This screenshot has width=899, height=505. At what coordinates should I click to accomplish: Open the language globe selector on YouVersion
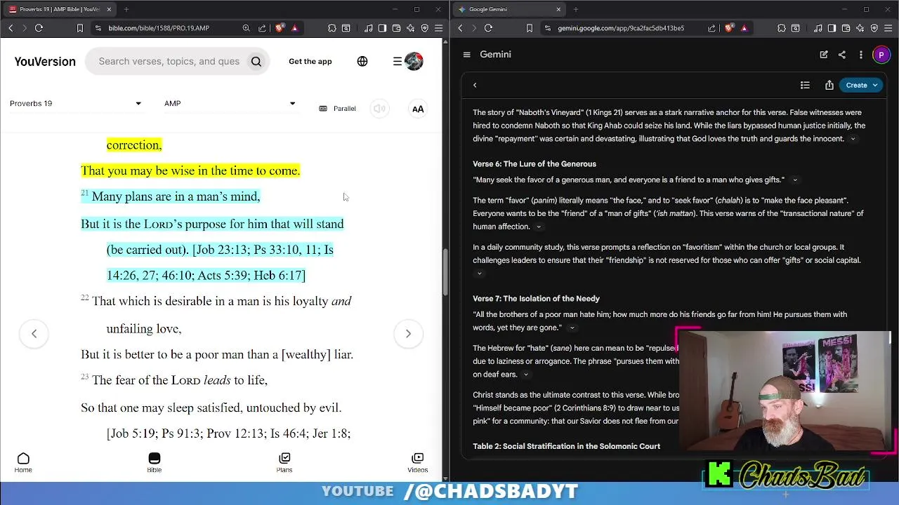362,62
